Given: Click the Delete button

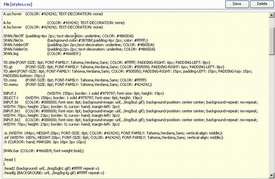Looking at the screenshot, I should tap(262, 4).
